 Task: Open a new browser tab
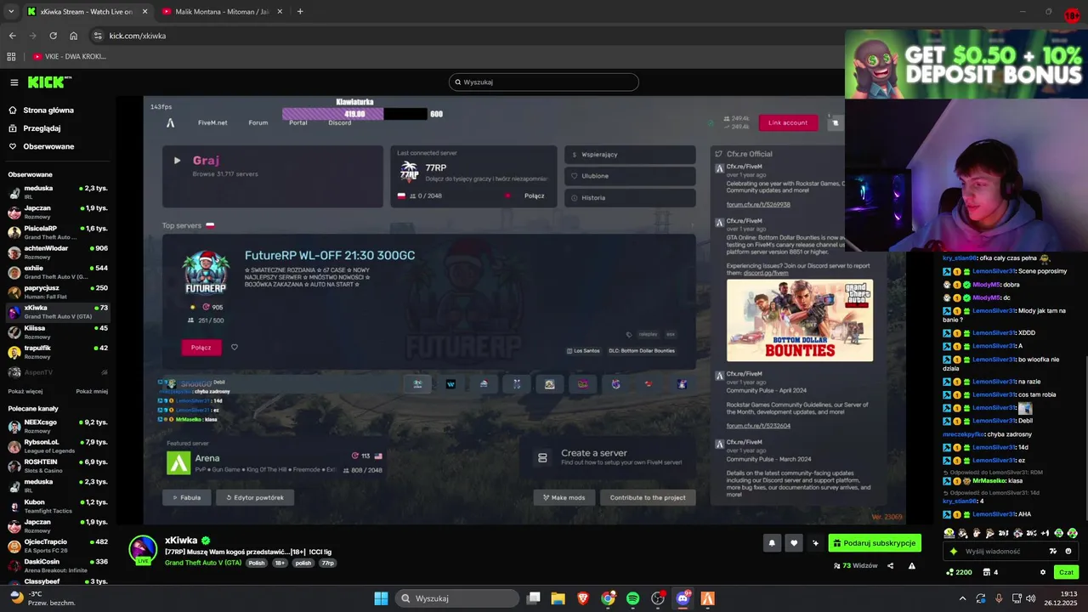click(300, 11)
